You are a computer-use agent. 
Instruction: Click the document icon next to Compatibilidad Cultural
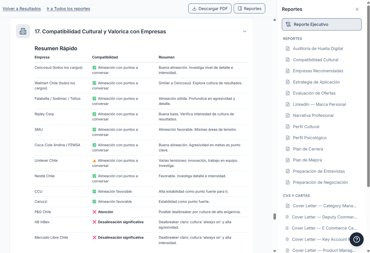click(288, 60)
